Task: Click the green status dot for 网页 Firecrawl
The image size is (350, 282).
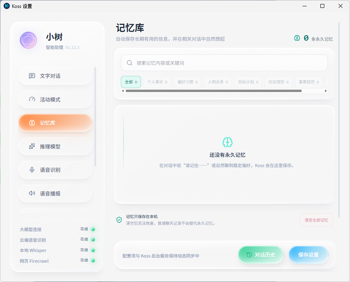Action: [93, 261]
